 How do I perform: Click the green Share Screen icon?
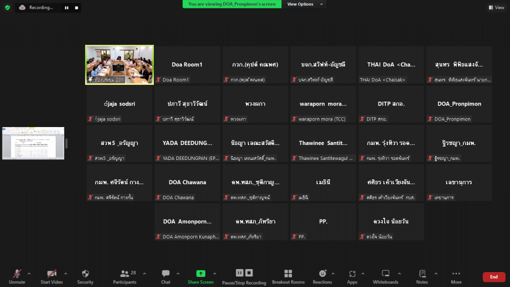click(200, 274)
